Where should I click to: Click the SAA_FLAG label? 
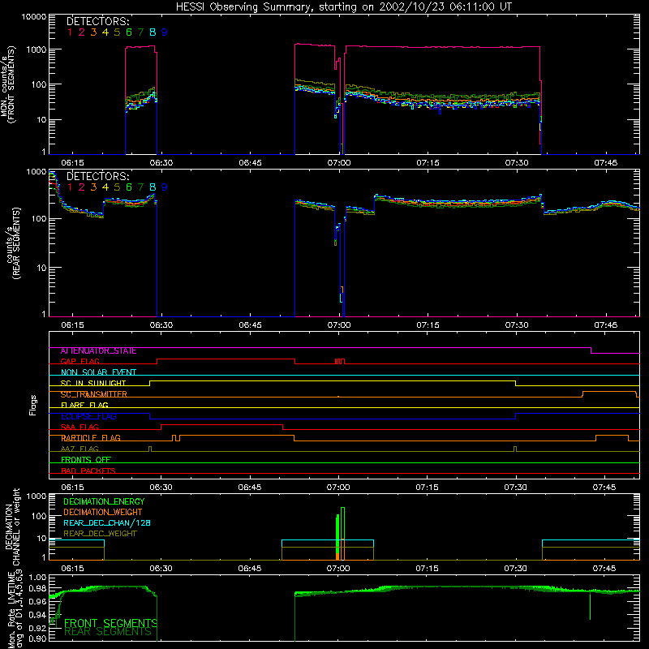(x=80, y=428)
